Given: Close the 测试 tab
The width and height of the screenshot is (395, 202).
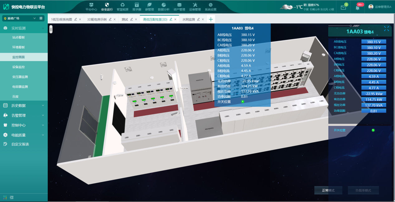Looking at the screenshot, I should pyautogui.click(x=136, y=19).
